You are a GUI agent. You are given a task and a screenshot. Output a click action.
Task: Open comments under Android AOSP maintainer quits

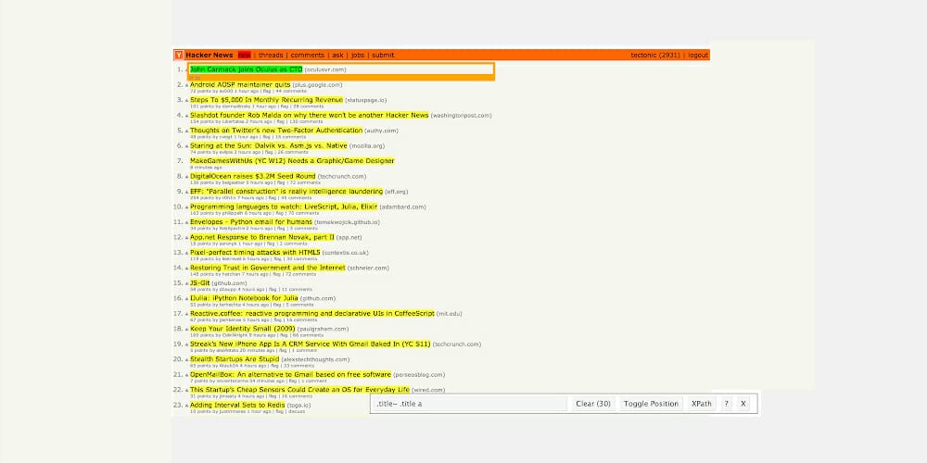291,92
